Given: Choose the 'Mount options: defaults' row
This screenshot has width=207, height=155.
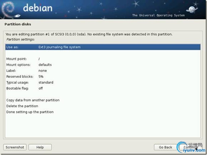Looking at the screenshot, I should pos(103,65).
